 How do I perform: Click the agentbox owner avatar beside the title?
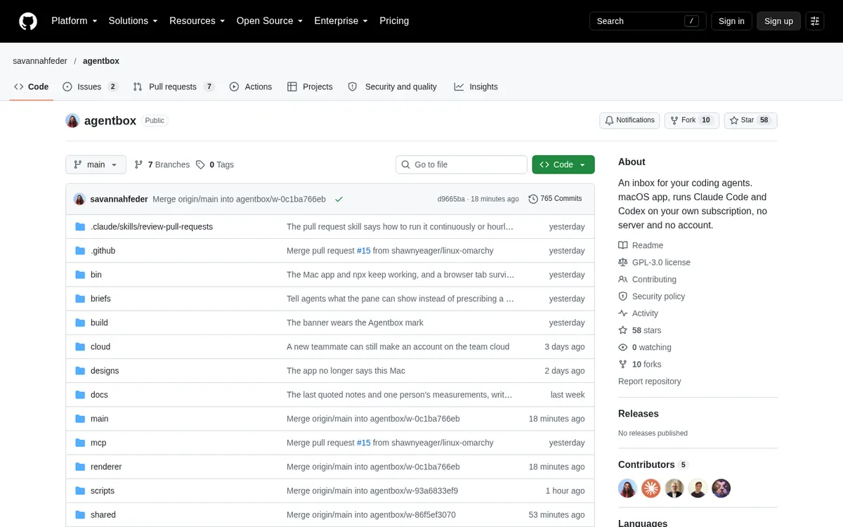72,121
